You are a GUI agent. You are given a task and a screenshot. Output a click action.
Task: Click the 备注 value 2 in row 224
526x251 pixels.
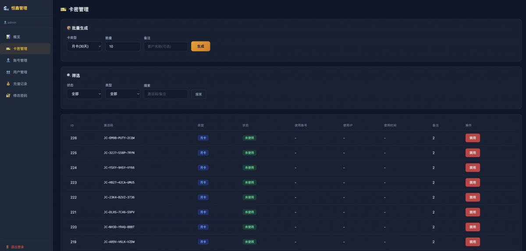pyautogui.click(x=434, y=167)
